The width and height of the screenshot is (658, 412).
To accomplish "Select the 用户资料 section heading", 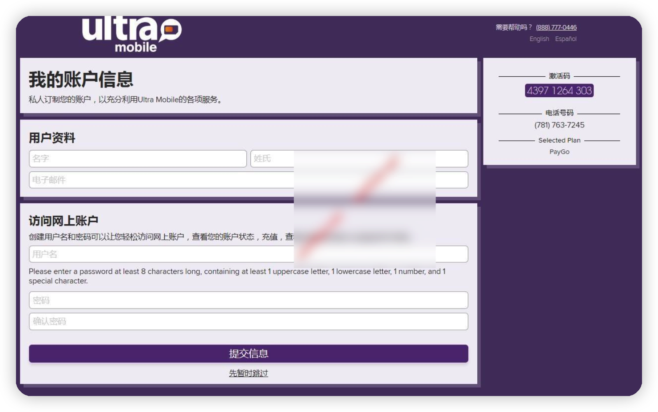I will (x=52, y=138).
